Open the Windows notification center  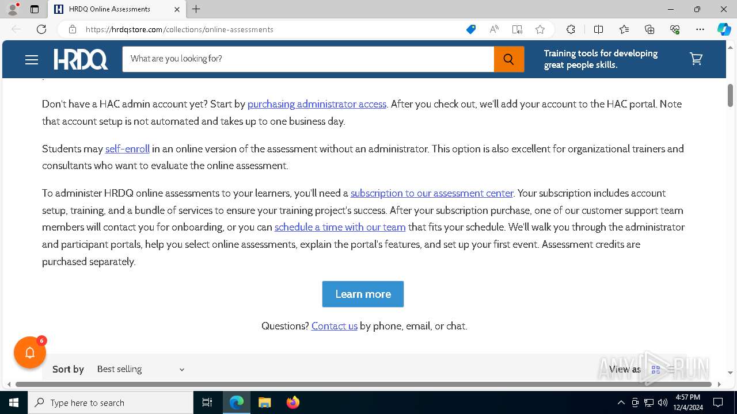(718, 402)
